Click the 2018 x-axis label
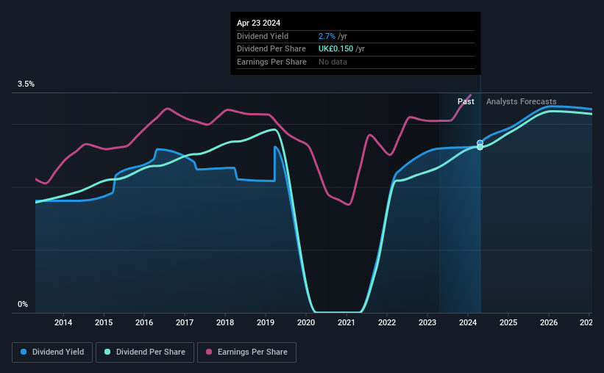604x373 pixels. (x=225, y=322)
